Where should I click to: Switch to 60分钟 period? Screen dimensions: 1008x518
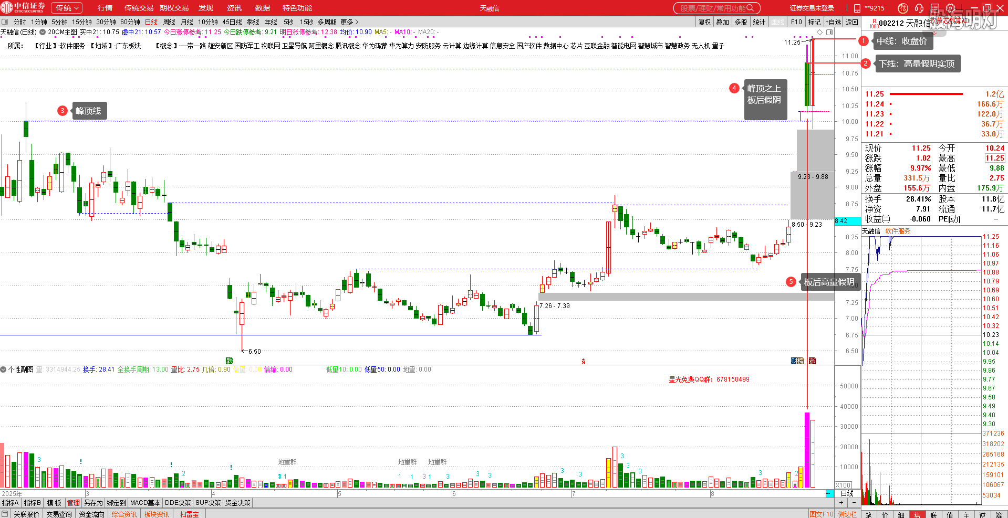coord(130,22)
